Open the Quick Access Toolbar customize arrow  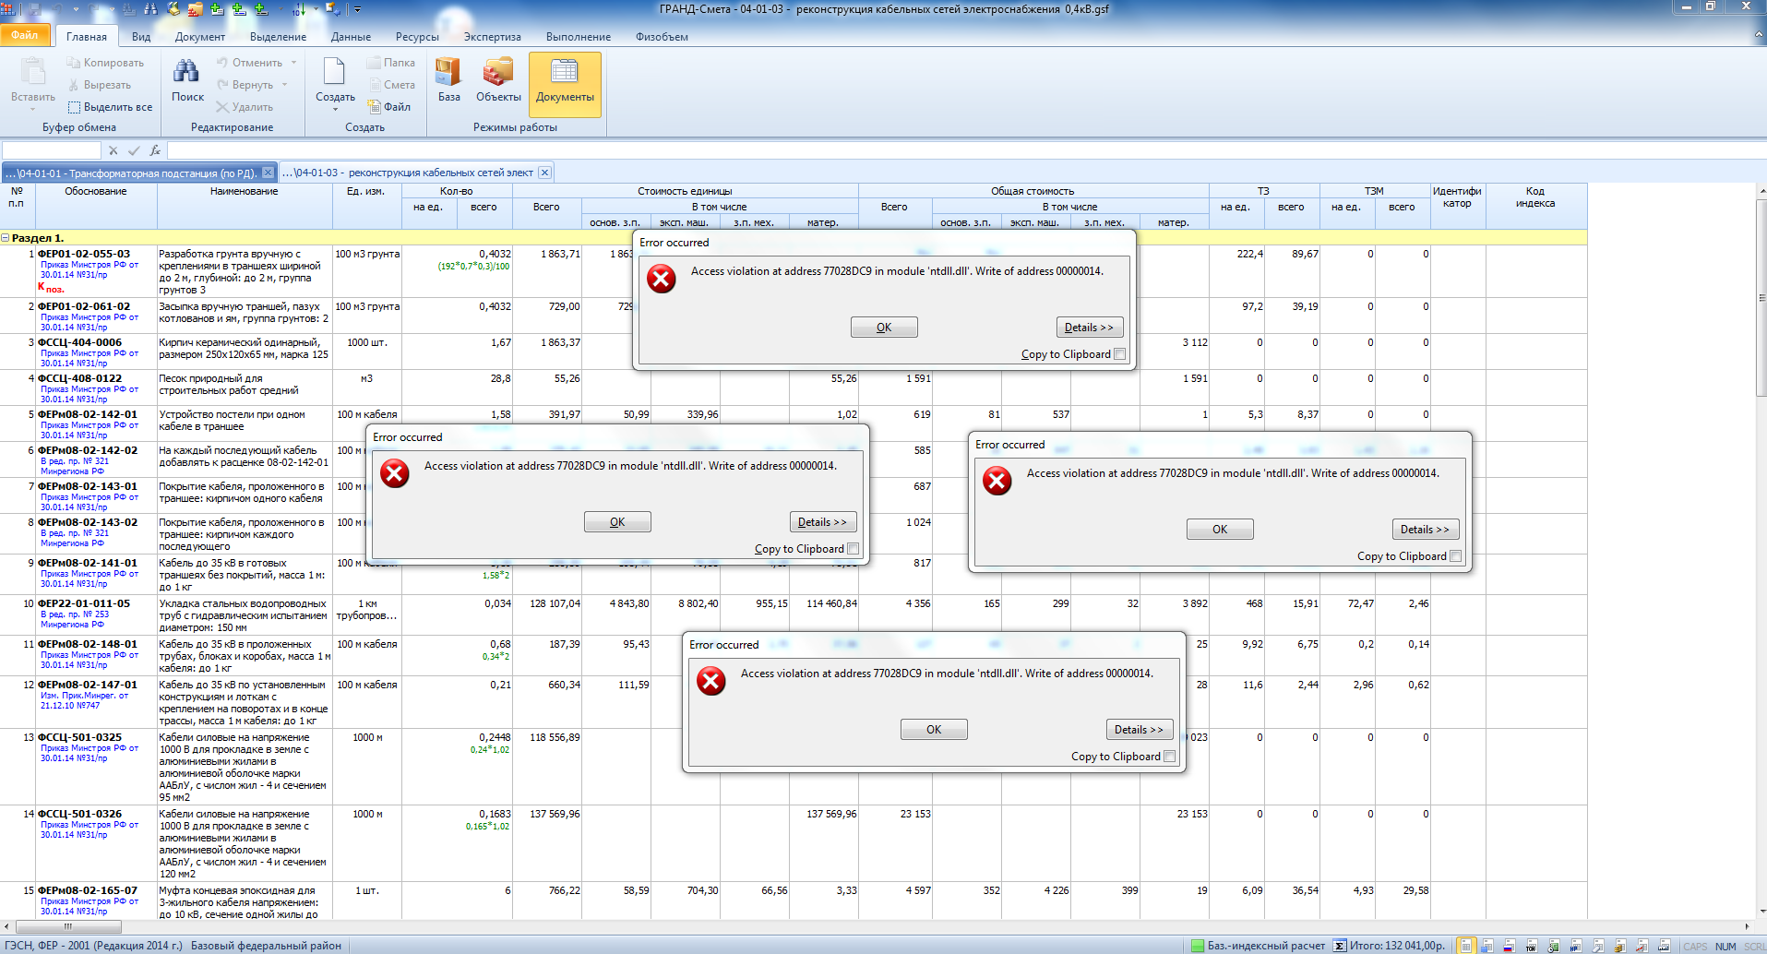point(357,9)
